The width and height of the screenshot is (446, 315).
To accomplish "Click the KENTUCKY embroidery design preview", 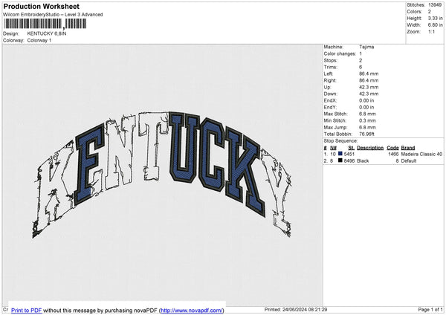I will [x=162, y=175].
